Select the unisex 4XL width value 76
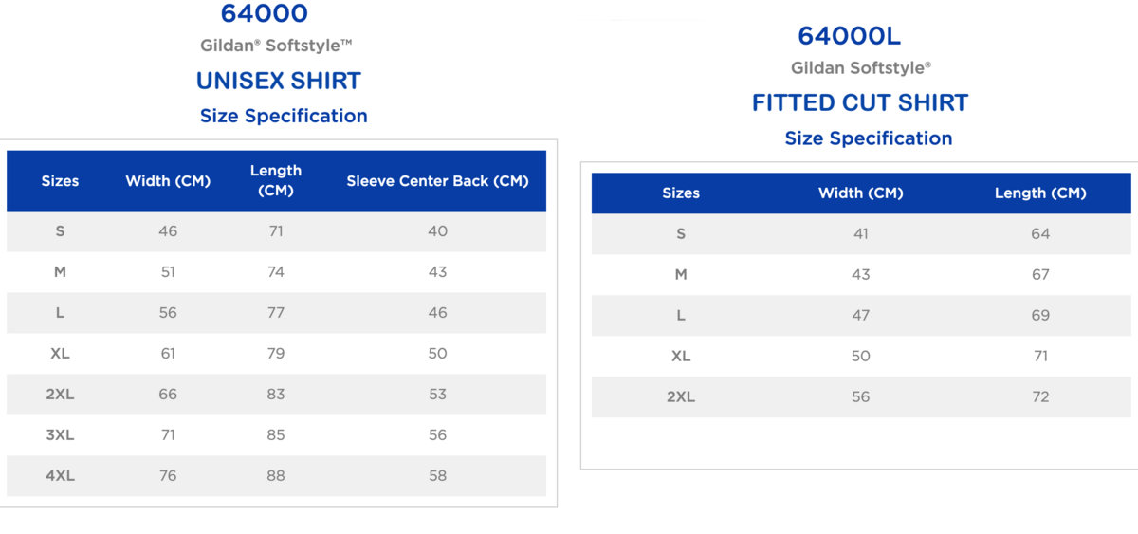 tap(168, 475)
